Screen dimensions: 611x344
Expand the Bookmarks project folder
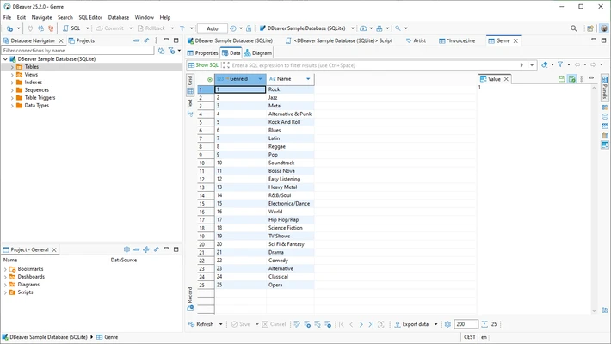tap(5, 269)
